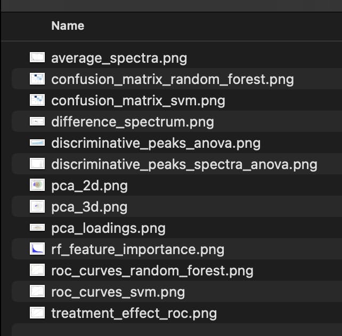This screenshot has width=342, height=336.
Task: Select the difference_spectrum.png file name text
Action: tap(132, 122)
